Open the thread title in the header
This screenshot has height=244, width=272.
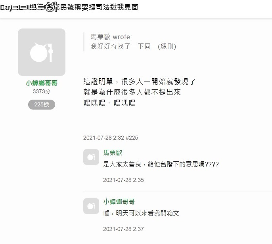[99, 8]
